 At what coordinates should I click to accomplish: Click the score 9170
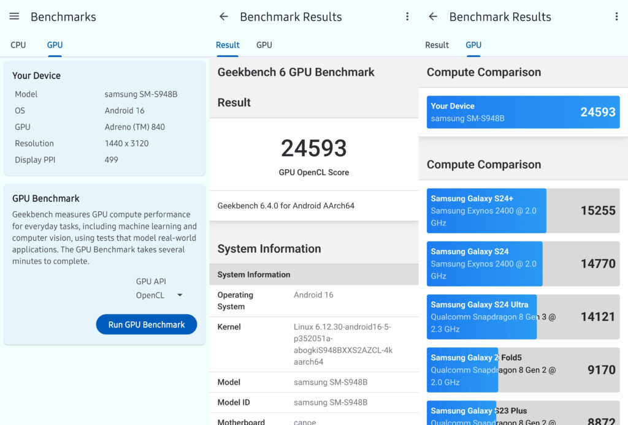tap(602, 370)
